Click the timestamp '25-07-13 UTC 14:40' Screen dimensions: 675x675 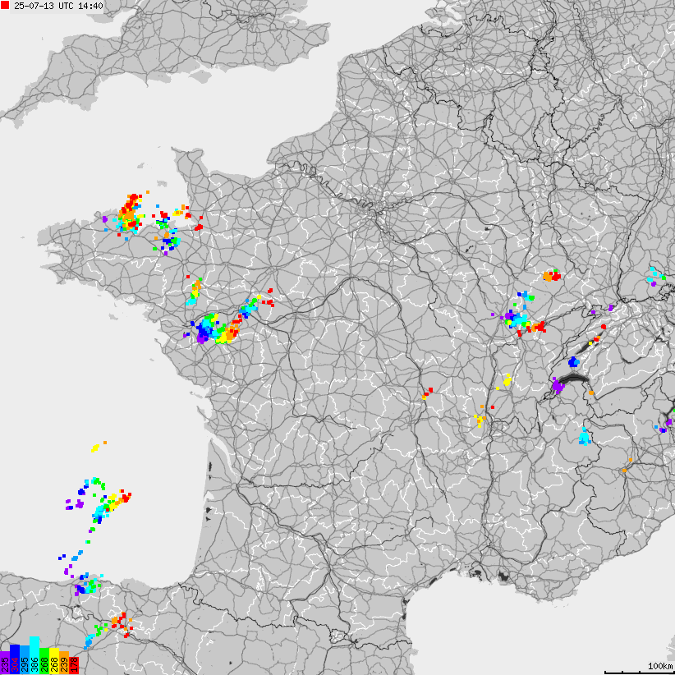(58, 6)
